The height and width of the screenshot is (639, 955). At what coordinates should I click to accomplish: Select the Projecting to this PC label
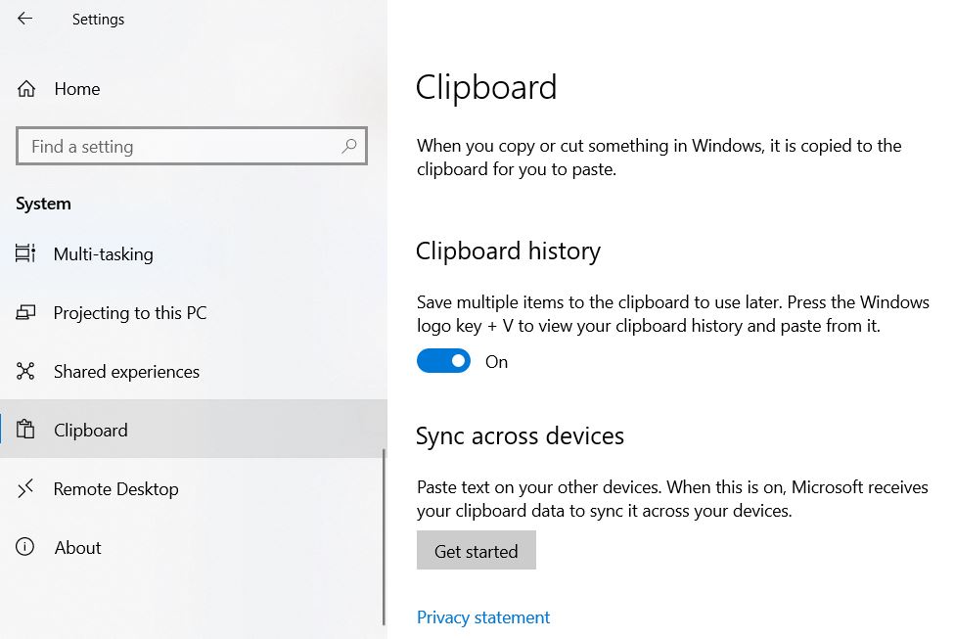tap(130, 313)
